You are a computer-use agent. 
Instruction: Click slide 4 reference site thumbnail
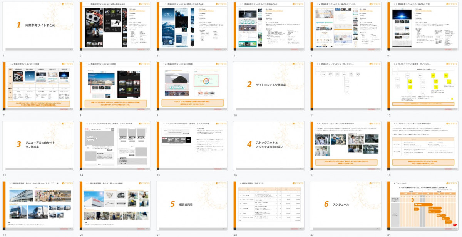pyautogui.click(x=269, y=26)
